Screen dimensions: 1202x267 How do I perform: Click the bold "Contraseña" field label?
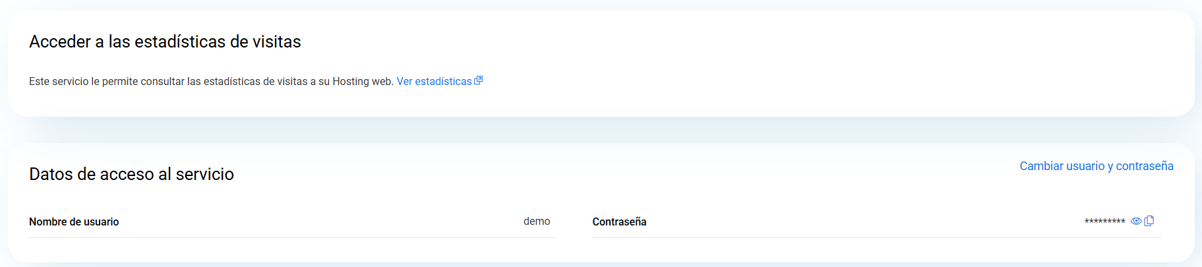[619, 222]
